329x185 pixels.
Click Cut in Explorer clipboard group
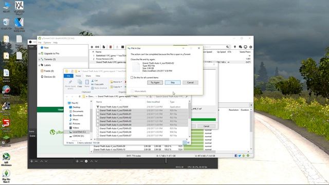tap(95, 81)
